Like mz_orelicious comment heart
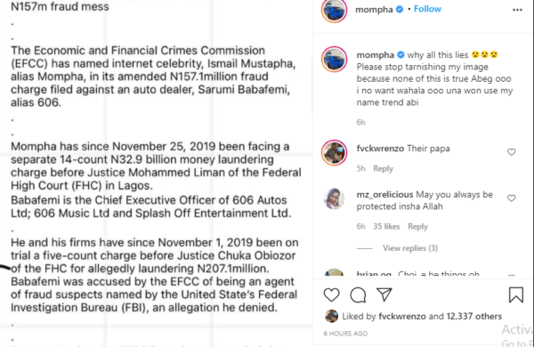The image size is (534, 347). pyautogui.click(x=511, y=198)
